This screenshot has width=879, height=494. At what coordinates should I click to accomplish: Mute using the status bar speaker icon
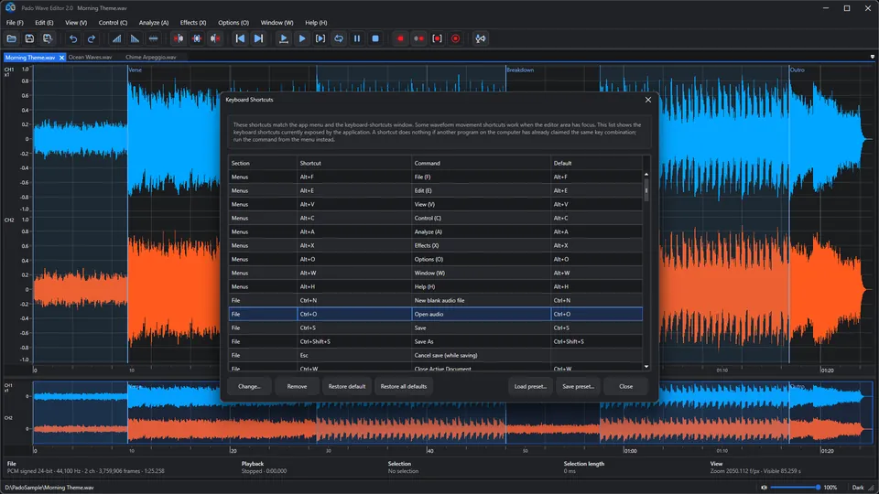click(764, 488)
